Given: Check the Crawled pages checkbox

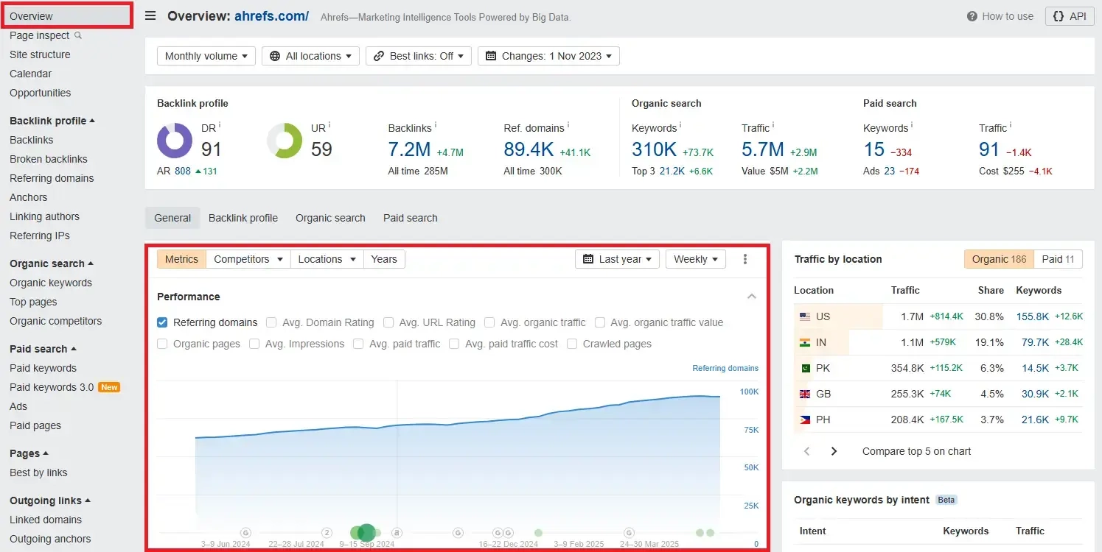Looking at the screenshot, I should (572, 344).
